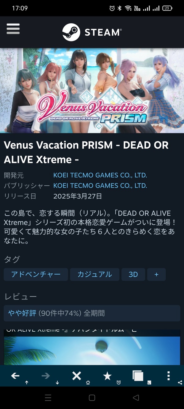
Task: Expand more tags with the + button
Action: coord(156,274)
